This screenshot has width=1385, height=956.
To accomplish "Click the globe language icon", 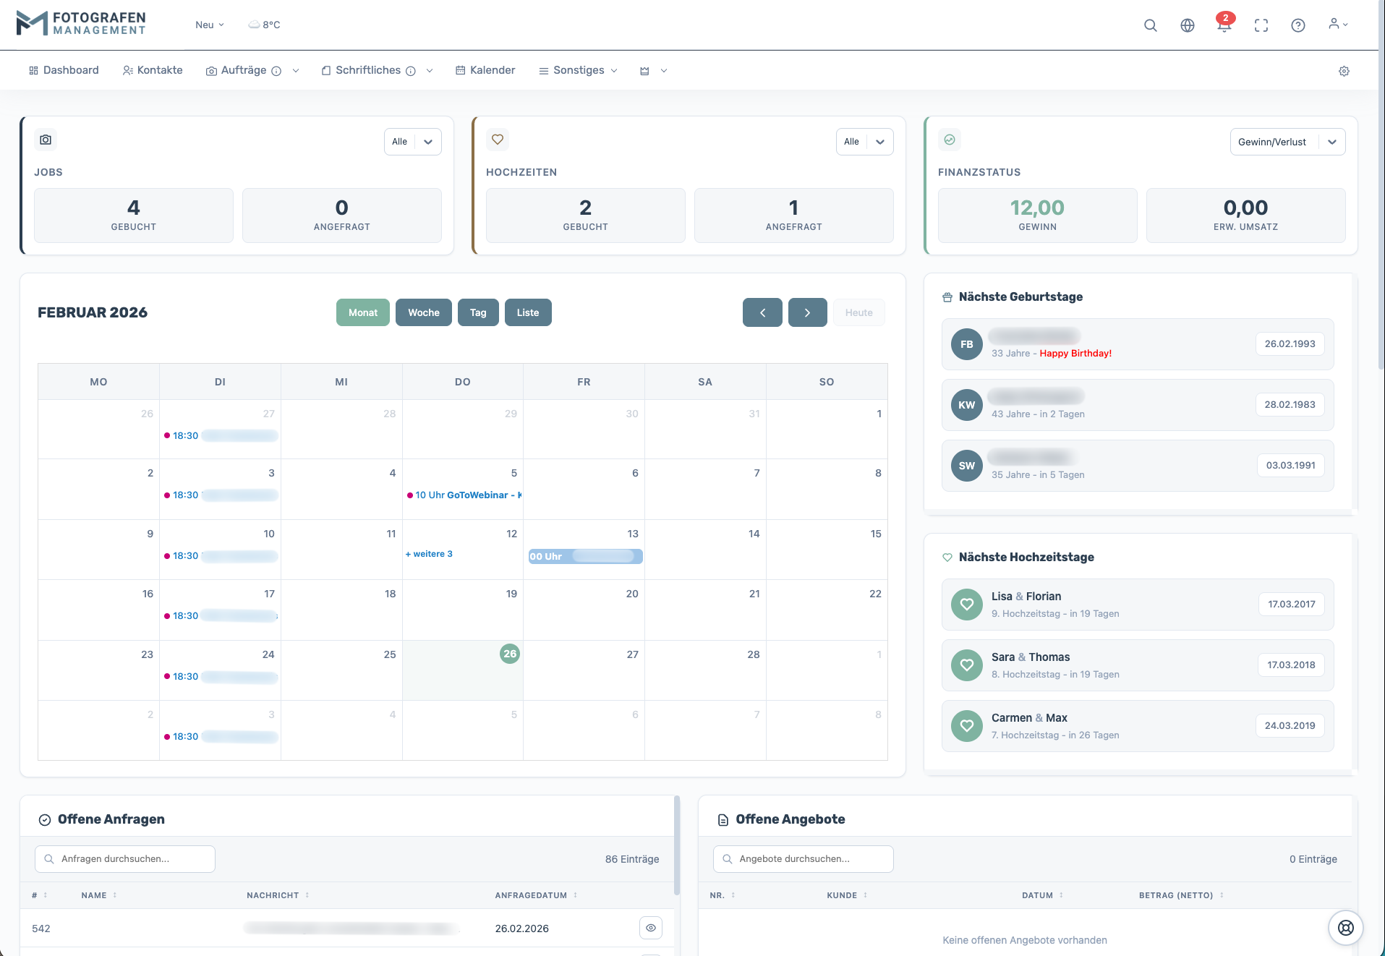I will (x=1187, y=25).
